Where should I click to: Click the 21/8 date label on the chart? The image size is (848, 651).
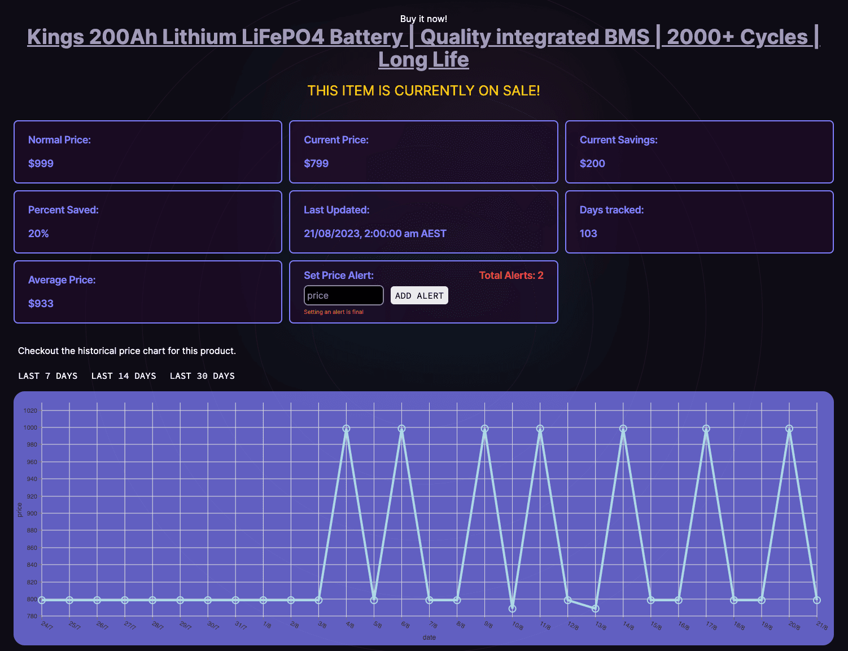(x=822, y=625)
